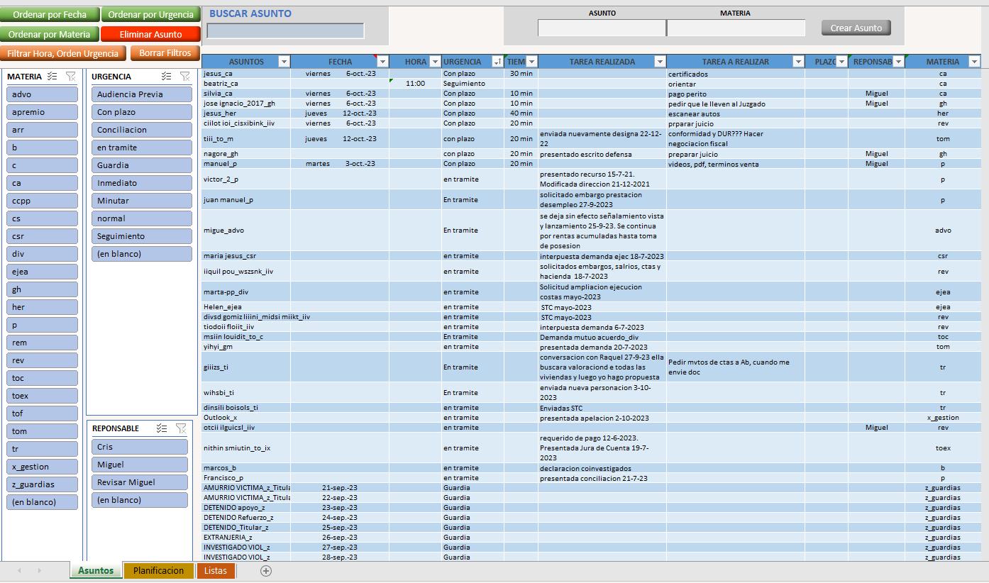989x583 pixels.
Task: Click Ordenar por Urgencia button
Action: pos(150,14)
